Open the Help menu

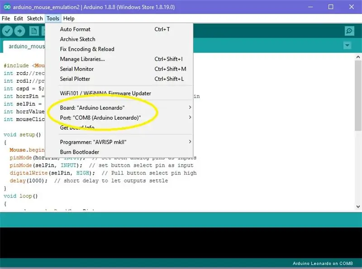pos(69,19)
